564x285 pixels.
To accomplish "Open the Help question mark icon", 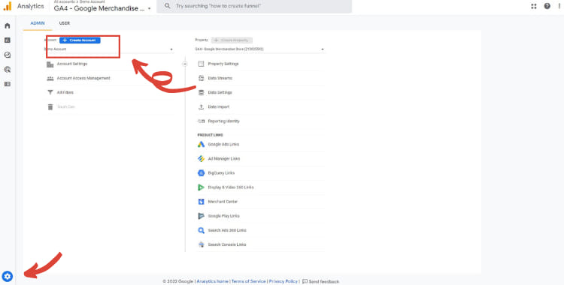I will [547, 6].
